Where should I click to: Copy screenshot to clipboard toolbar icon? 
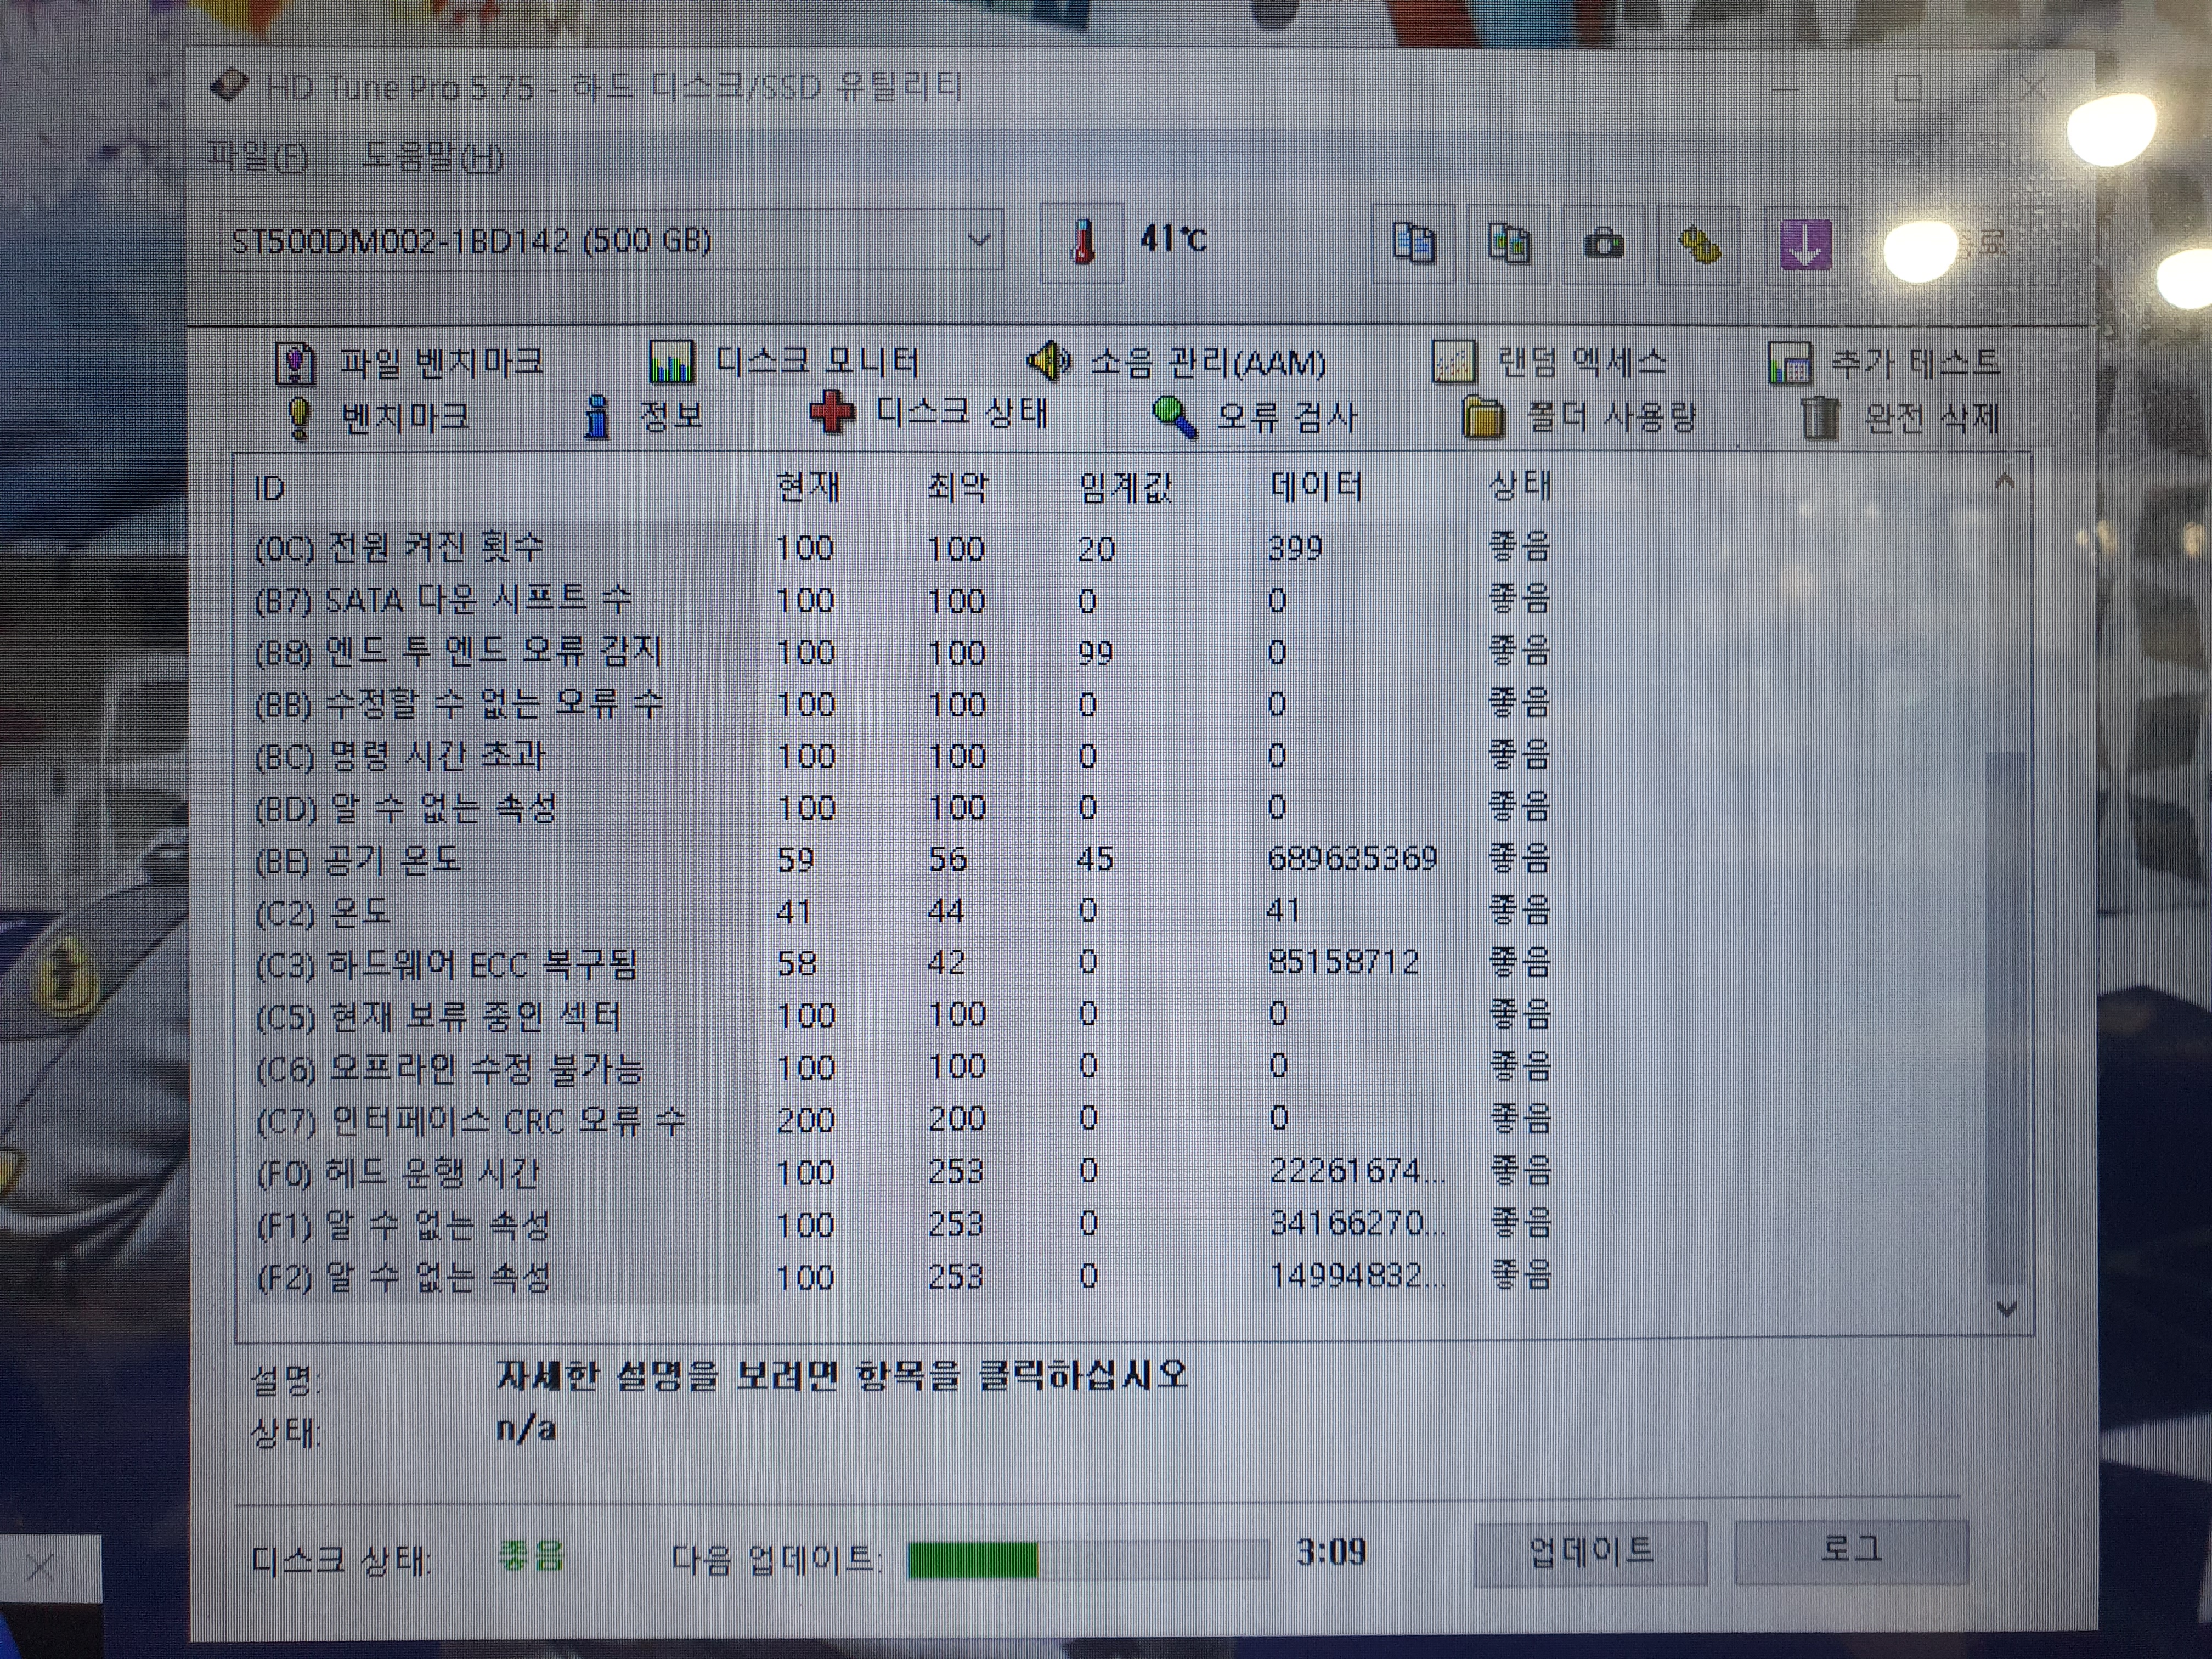pos(1508,243)
